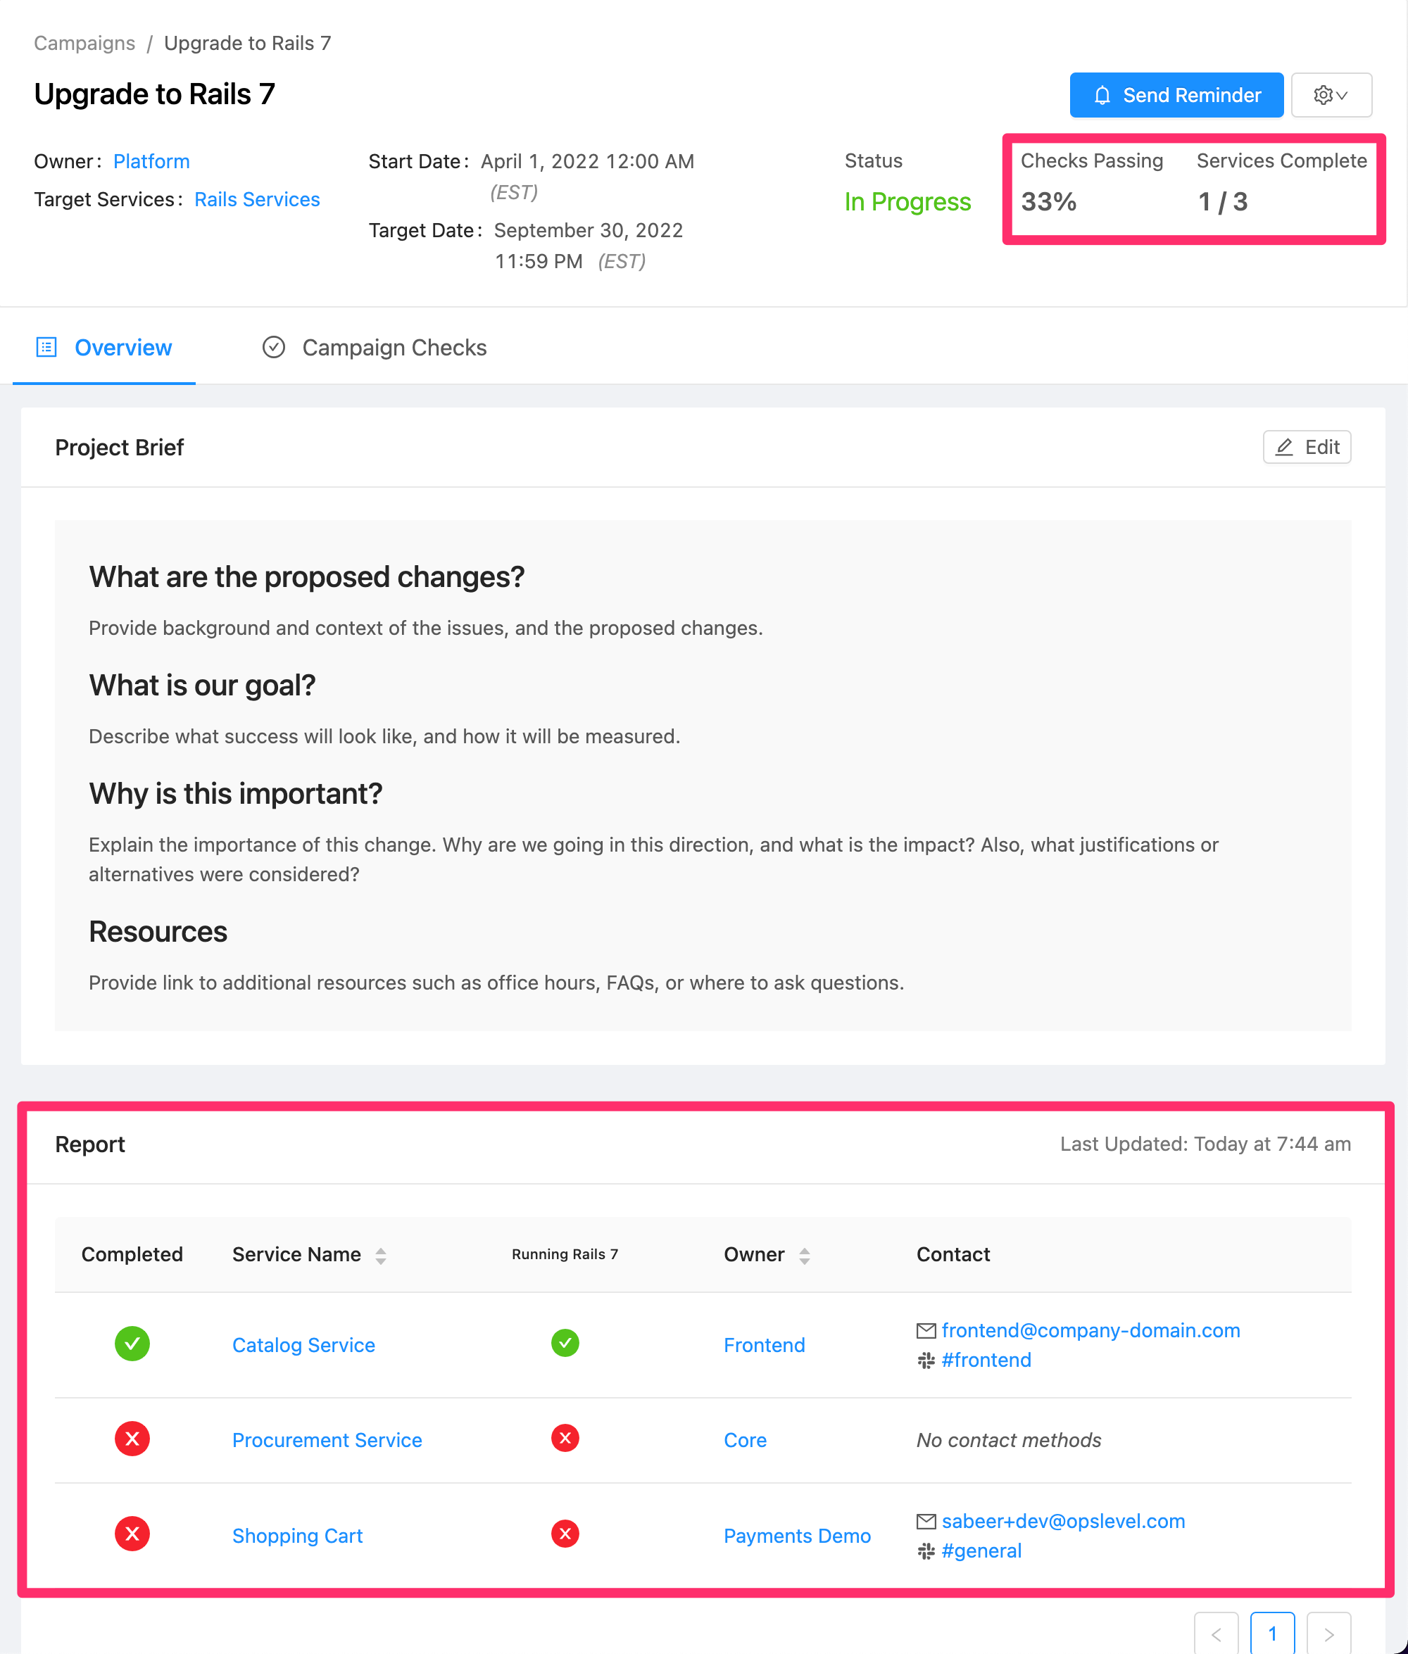Sort by Owner column

pos(804,1255)
